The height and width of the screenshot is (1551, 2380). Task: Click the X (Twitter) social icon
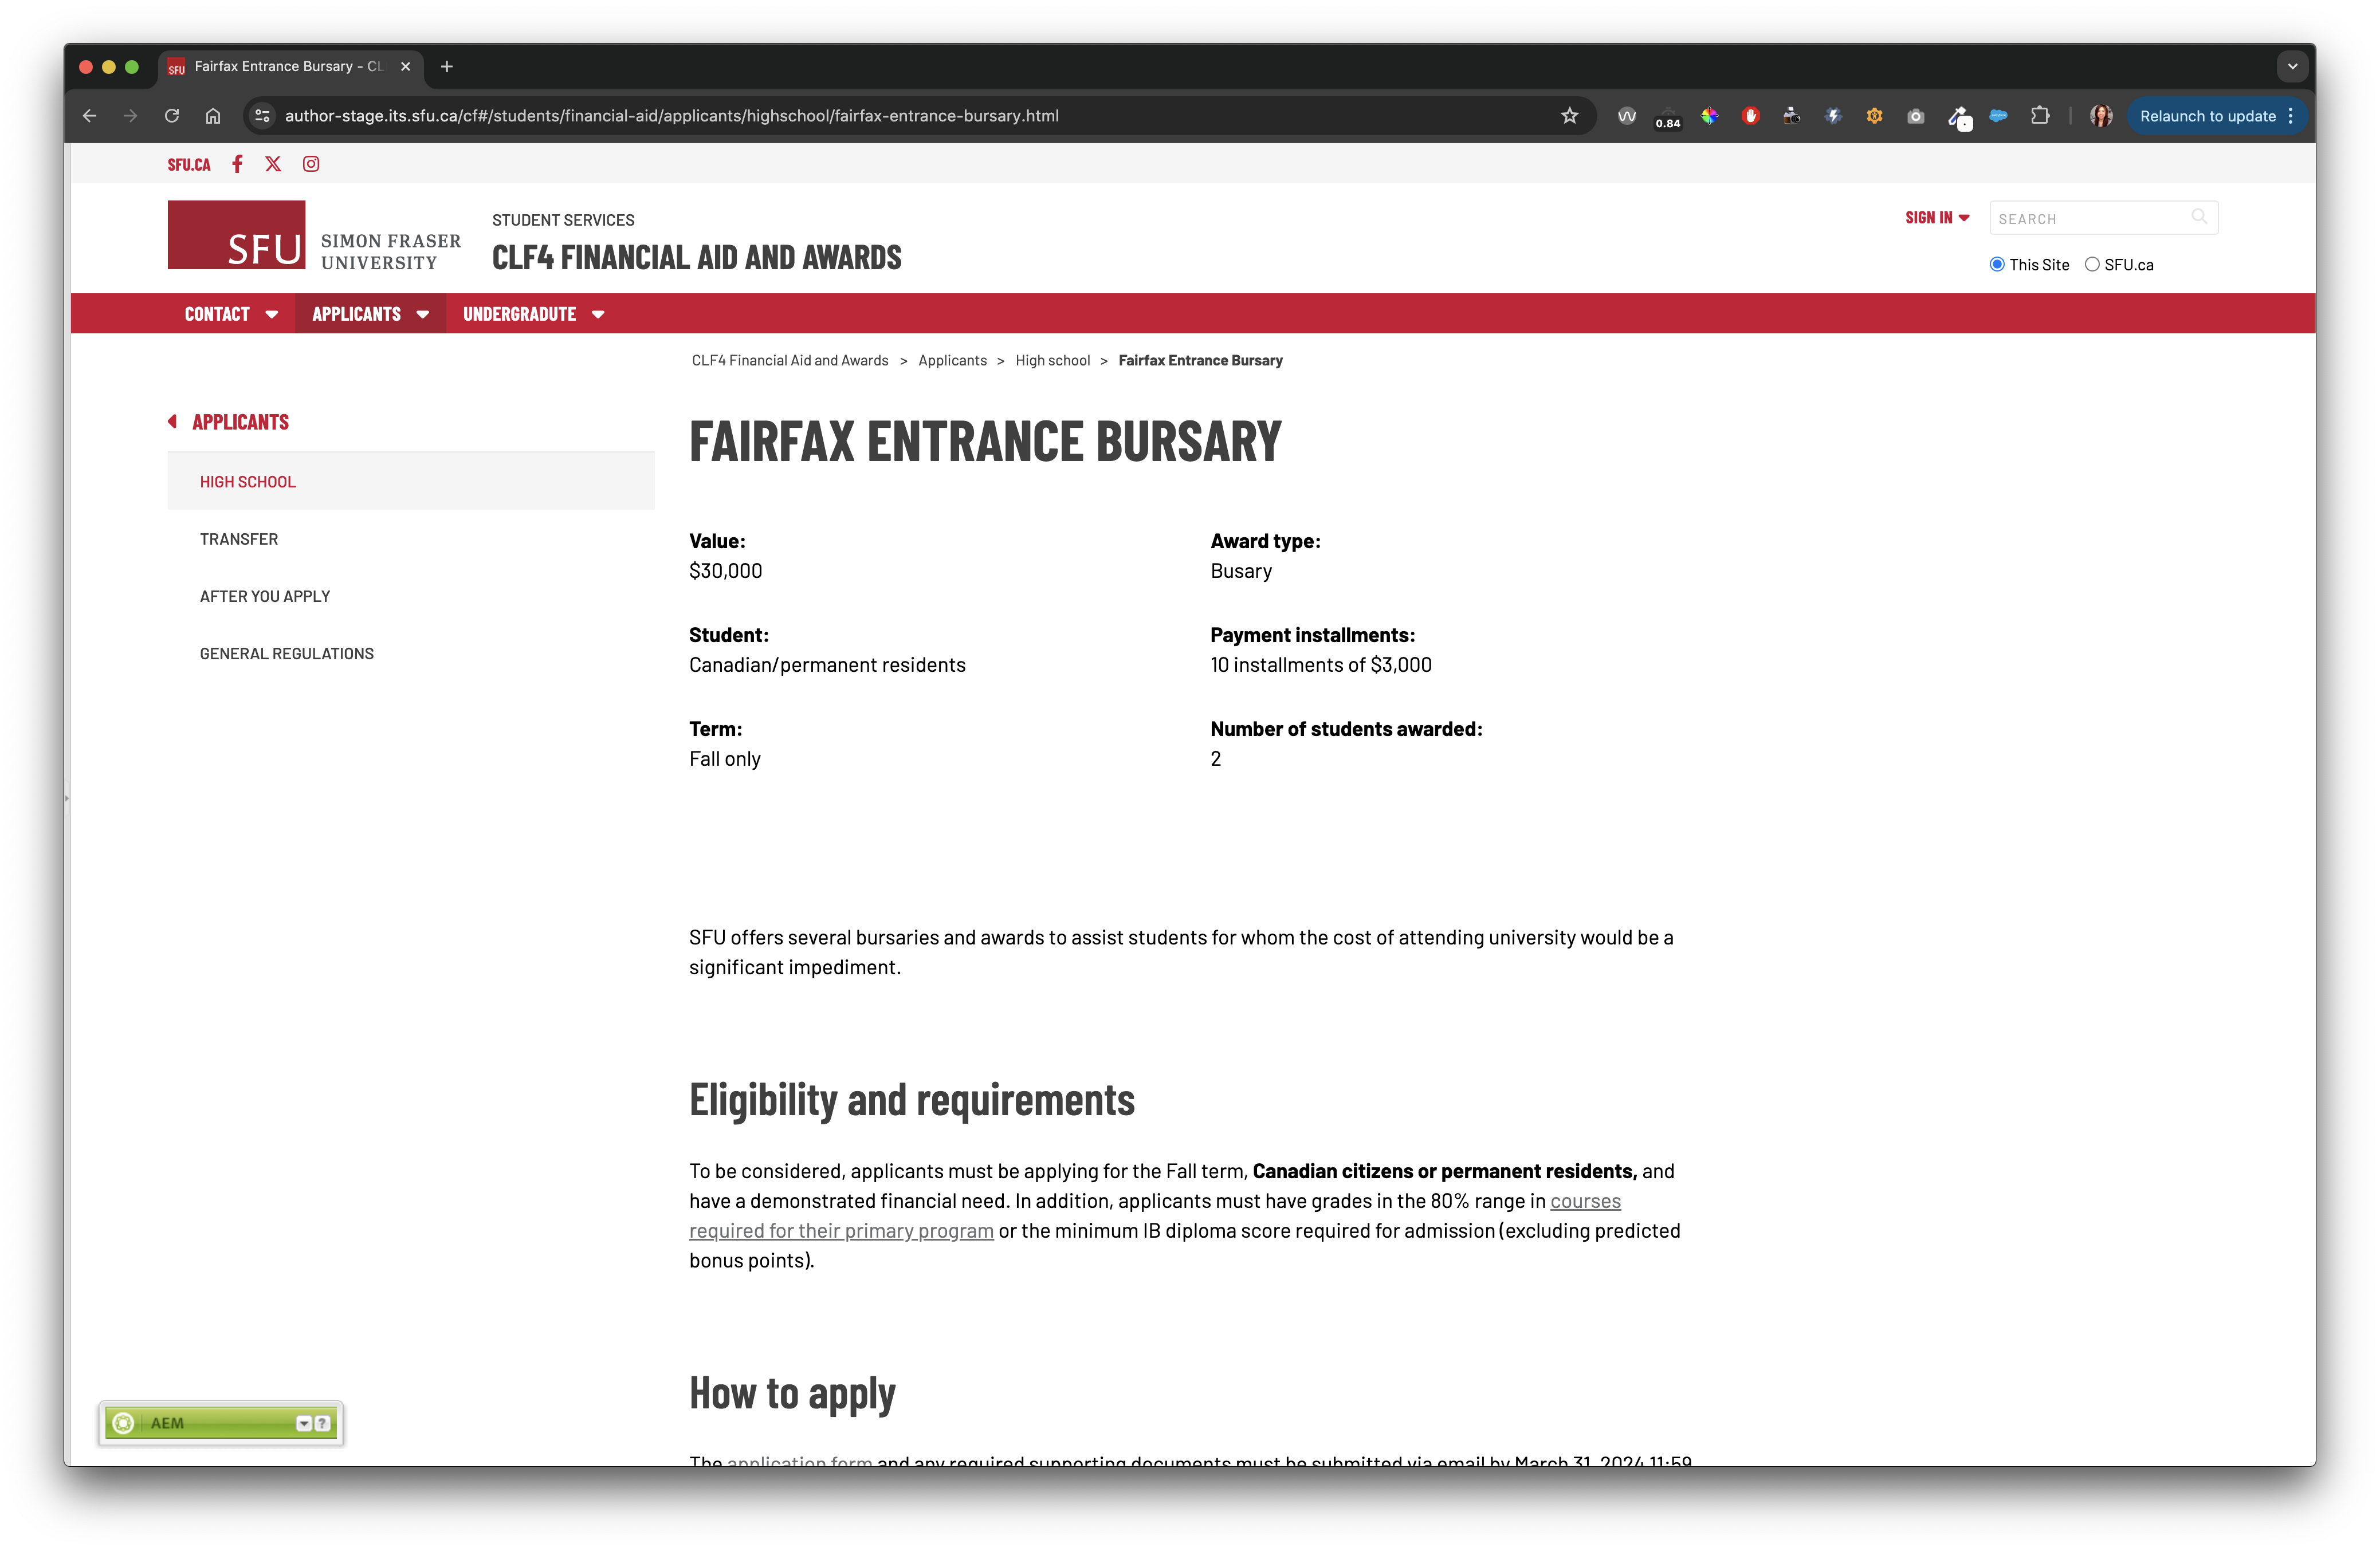[x=273, y=164]
